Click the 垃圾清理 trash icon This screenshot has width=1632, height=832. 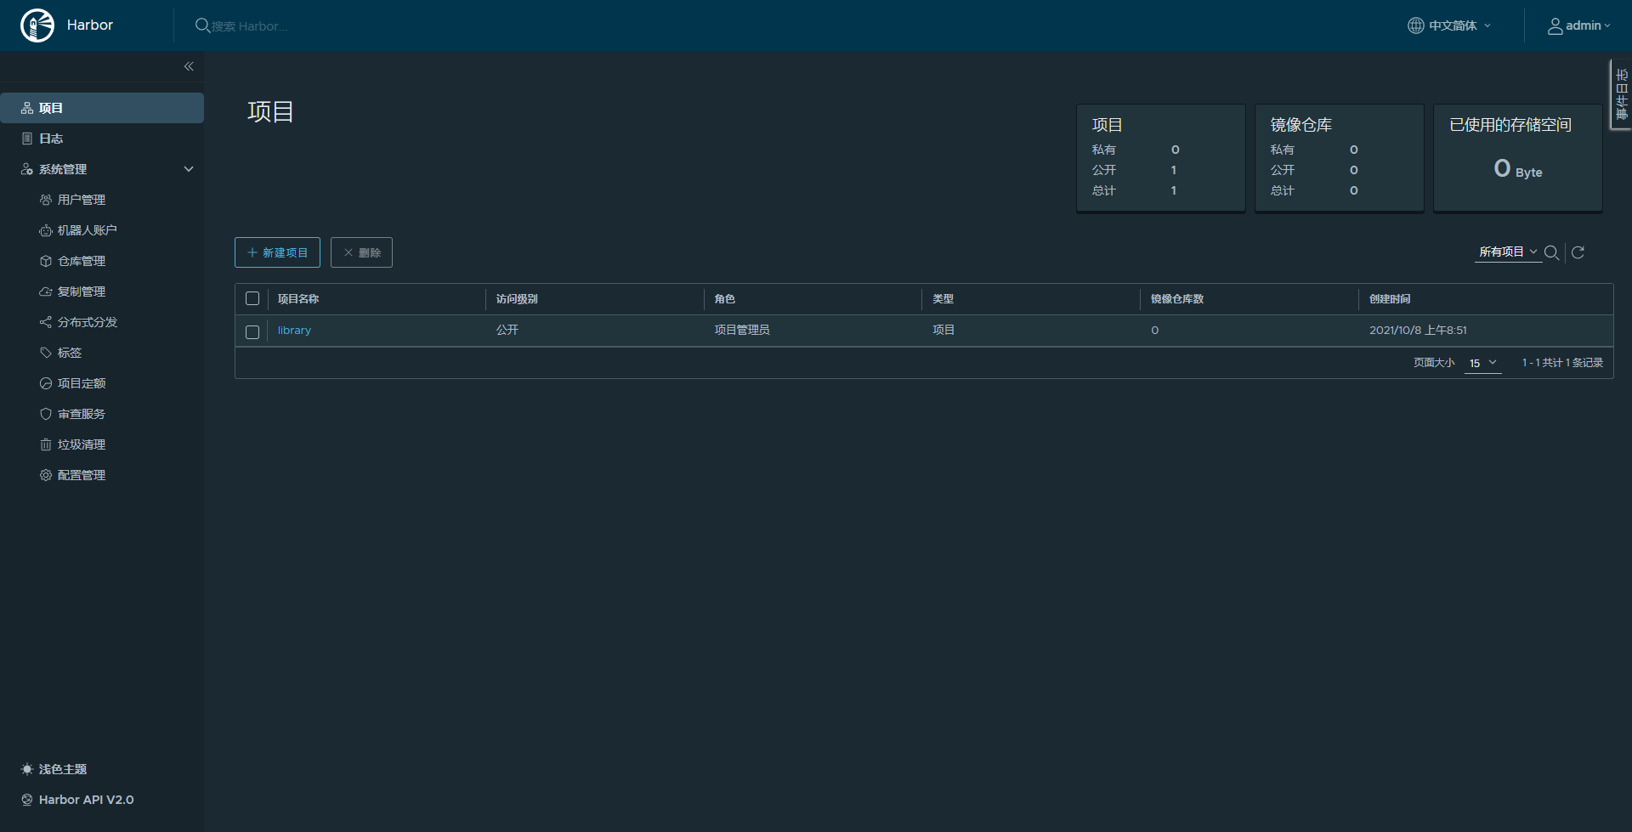click(46, 444)
